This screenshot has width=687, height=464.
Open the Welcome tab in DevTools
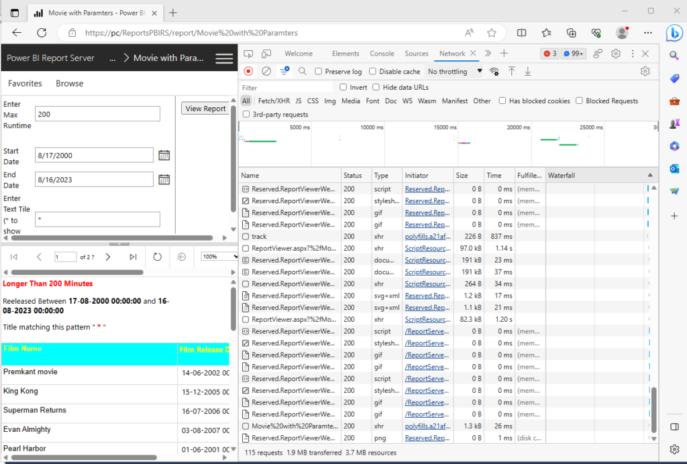click(299, 54)
